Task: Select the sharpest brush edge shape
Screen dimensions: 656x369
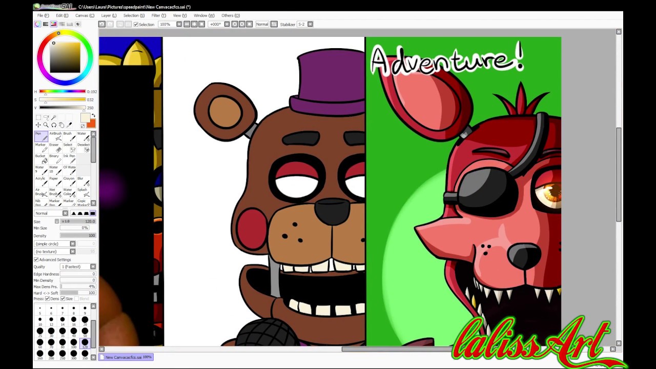Action: (x=73, y=213)
